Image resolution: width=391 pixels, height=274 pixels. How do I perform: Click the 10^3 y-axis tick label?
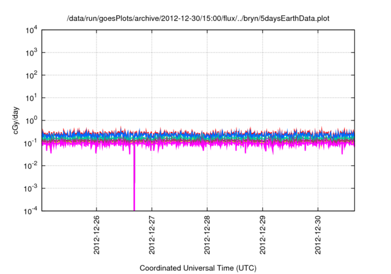(x=31, y=53)
